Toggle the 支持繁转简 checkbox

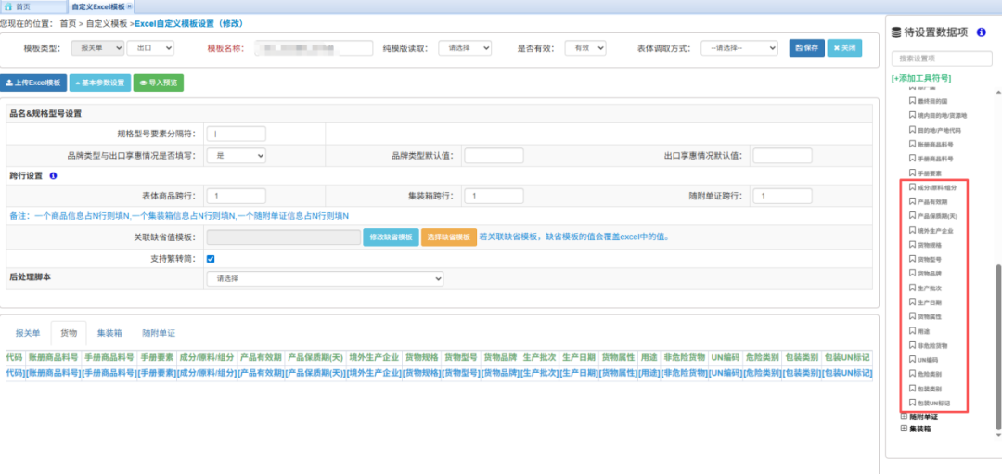coord(212,259)
